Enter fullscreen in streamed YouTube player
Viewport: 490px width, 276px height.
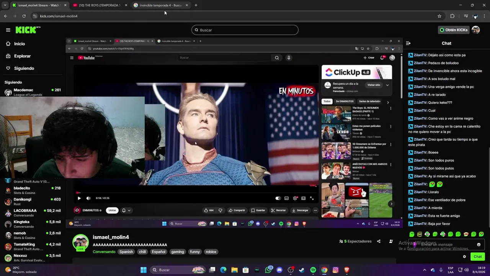tap(312, 198)
